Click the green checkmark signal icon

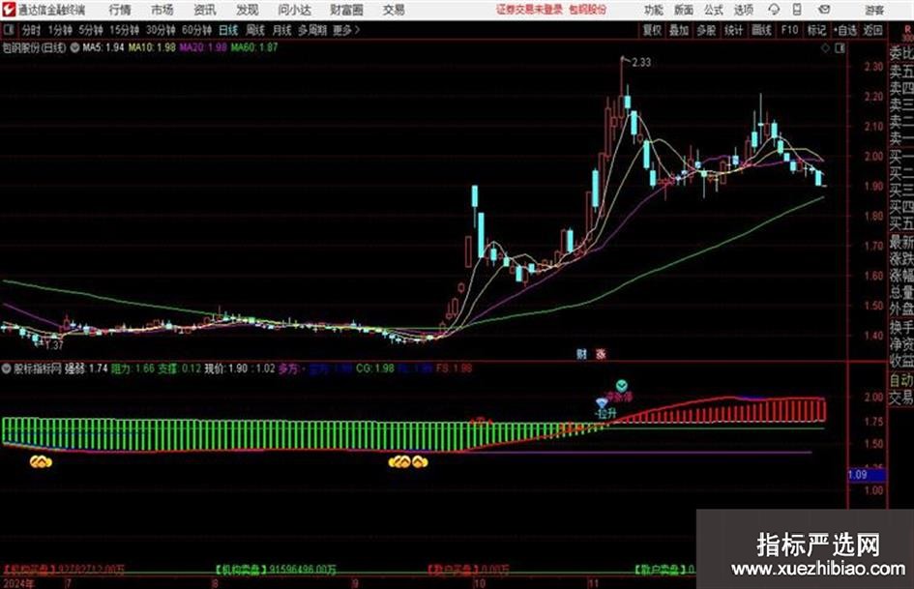(622, 386)
